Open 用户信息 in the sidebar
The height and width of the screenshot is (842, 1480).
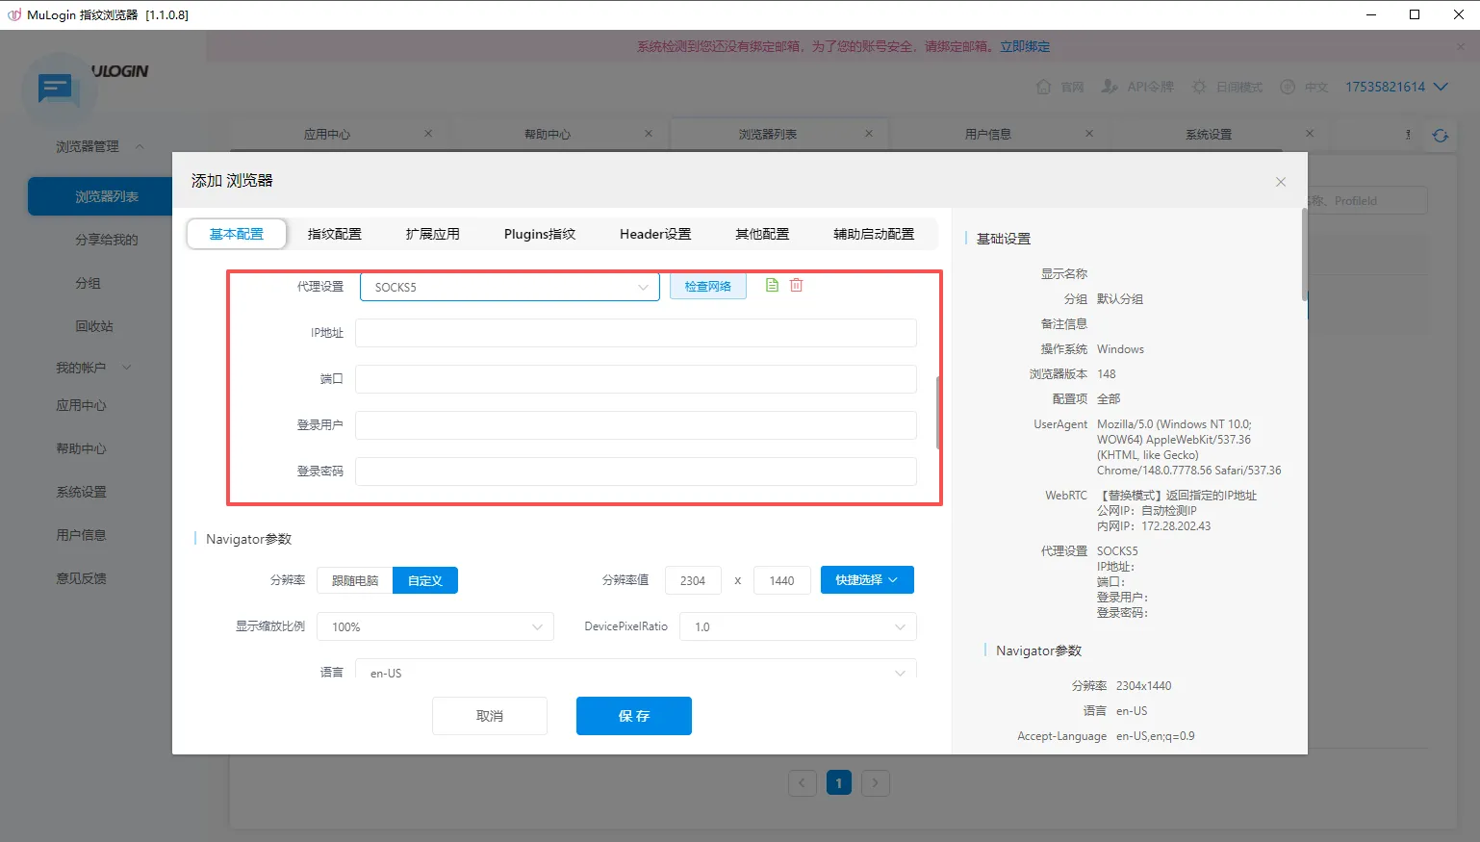81,535
